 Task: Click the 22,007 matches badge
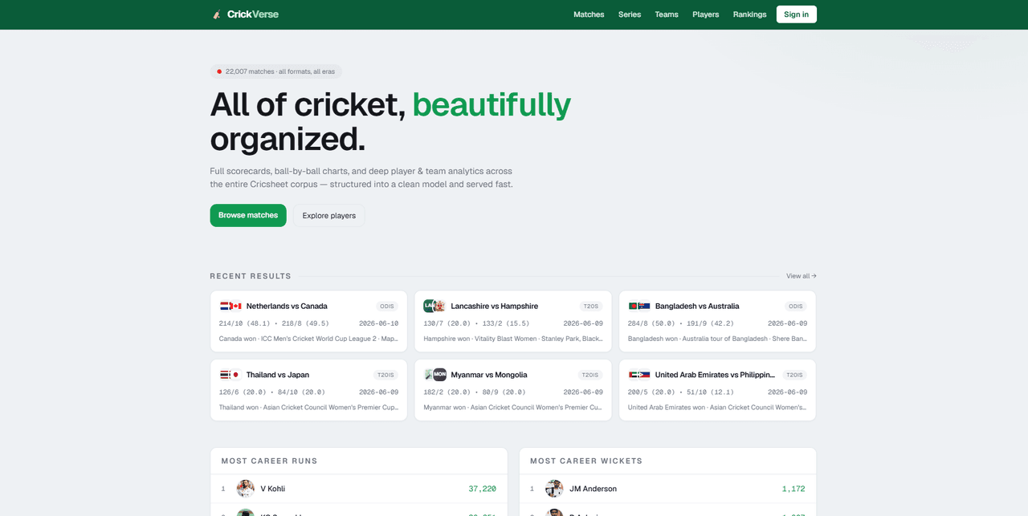click(275, 71)
